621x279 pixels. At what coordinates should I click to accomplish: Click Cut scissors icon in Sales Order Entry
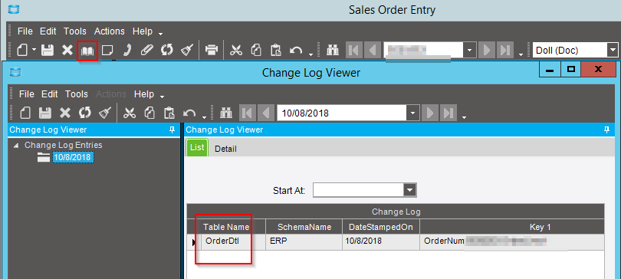[236, 51]
